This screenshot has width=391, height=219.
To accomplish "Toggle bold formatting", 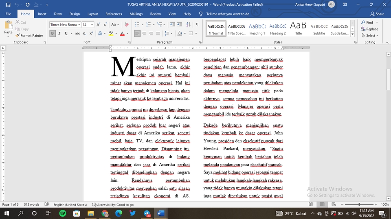I will coord(53,33).
